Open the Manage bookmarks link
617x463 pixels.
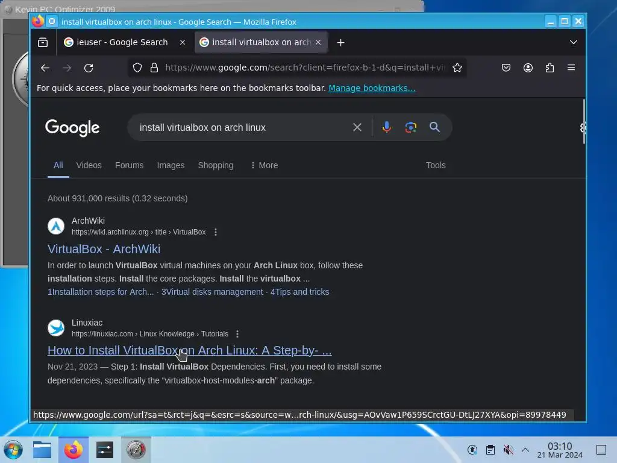372,88
